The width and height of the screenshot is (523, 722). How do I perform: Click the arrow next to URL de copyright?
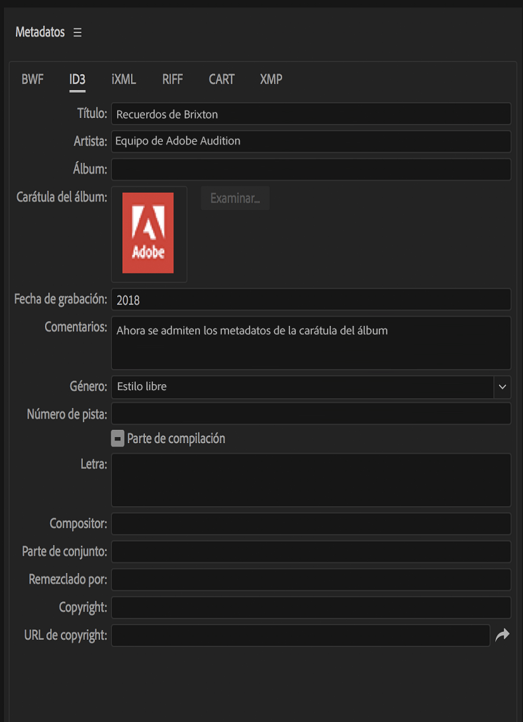tap(503, 635)
